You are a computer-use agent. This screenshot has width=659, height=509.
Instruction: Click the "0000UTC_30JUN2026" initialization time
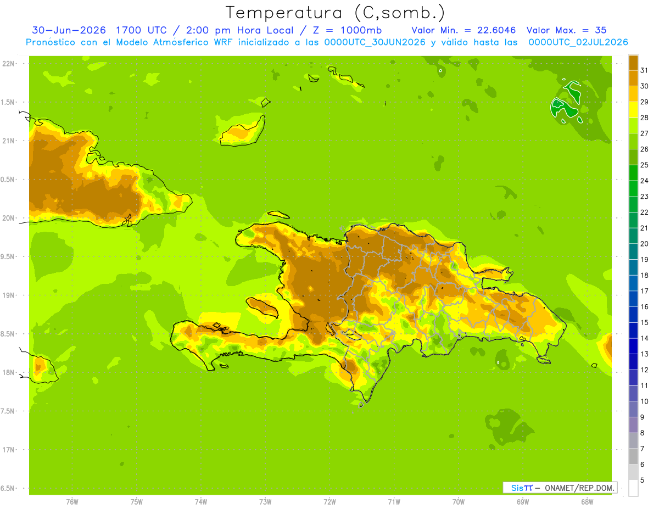375,42
